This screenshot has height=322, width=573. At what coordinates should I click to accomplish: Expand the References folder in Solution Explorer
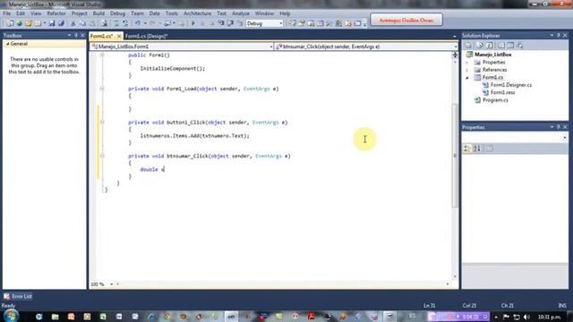467,70
